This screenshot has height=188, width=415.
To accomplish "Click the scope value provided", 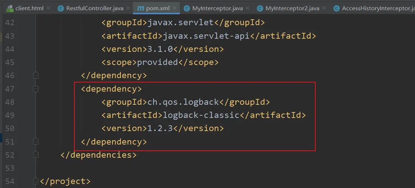I will (158, 62).
